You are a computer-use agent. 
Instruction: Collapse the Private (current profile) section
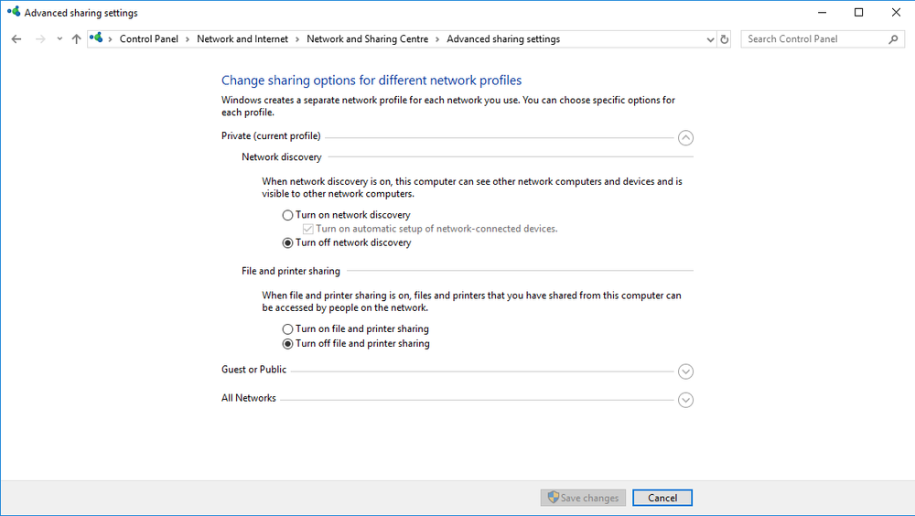[685, 138]
